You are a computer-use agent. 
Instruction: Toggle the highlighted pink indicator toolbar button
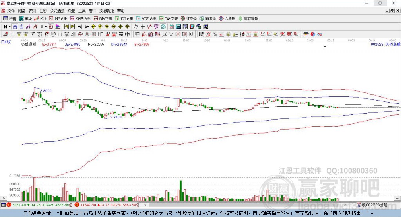point(51,27)
